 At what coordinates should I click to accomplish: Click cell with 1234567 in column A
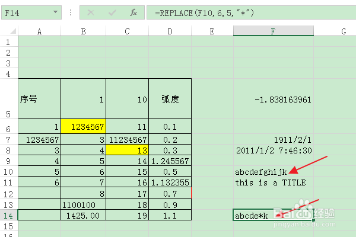[x=40, y=139]
